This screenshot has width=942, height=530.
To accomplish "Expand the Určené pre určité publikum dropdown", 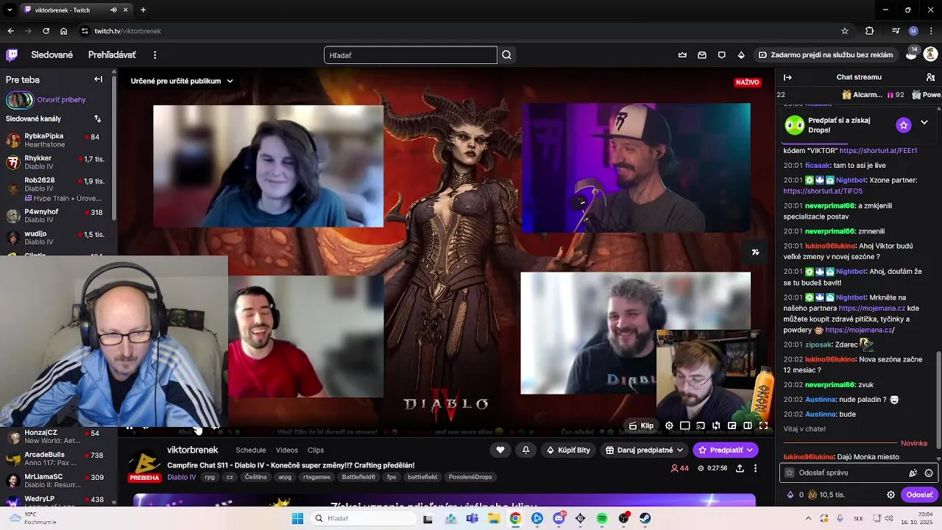I will coord(182,81).
